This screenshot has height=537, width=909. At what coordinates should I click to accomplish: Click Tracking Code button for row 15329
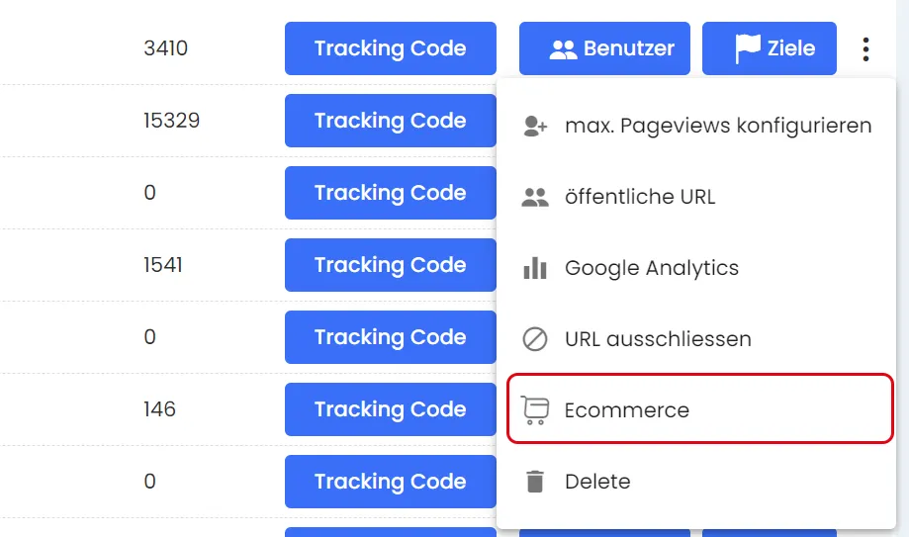[x=391, y=121]
